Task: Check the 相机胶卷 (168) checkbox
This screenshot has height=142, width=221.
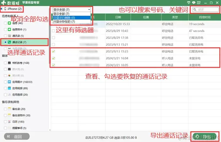Action: [x=5, y=63]
